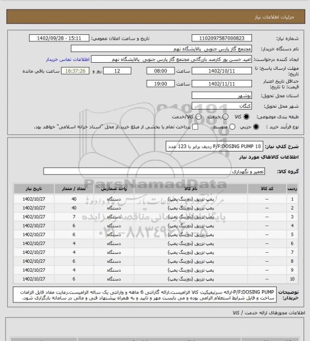Click the need number field 1102097587000823
The height and width of the screenshot is (341, 310).
222,38
